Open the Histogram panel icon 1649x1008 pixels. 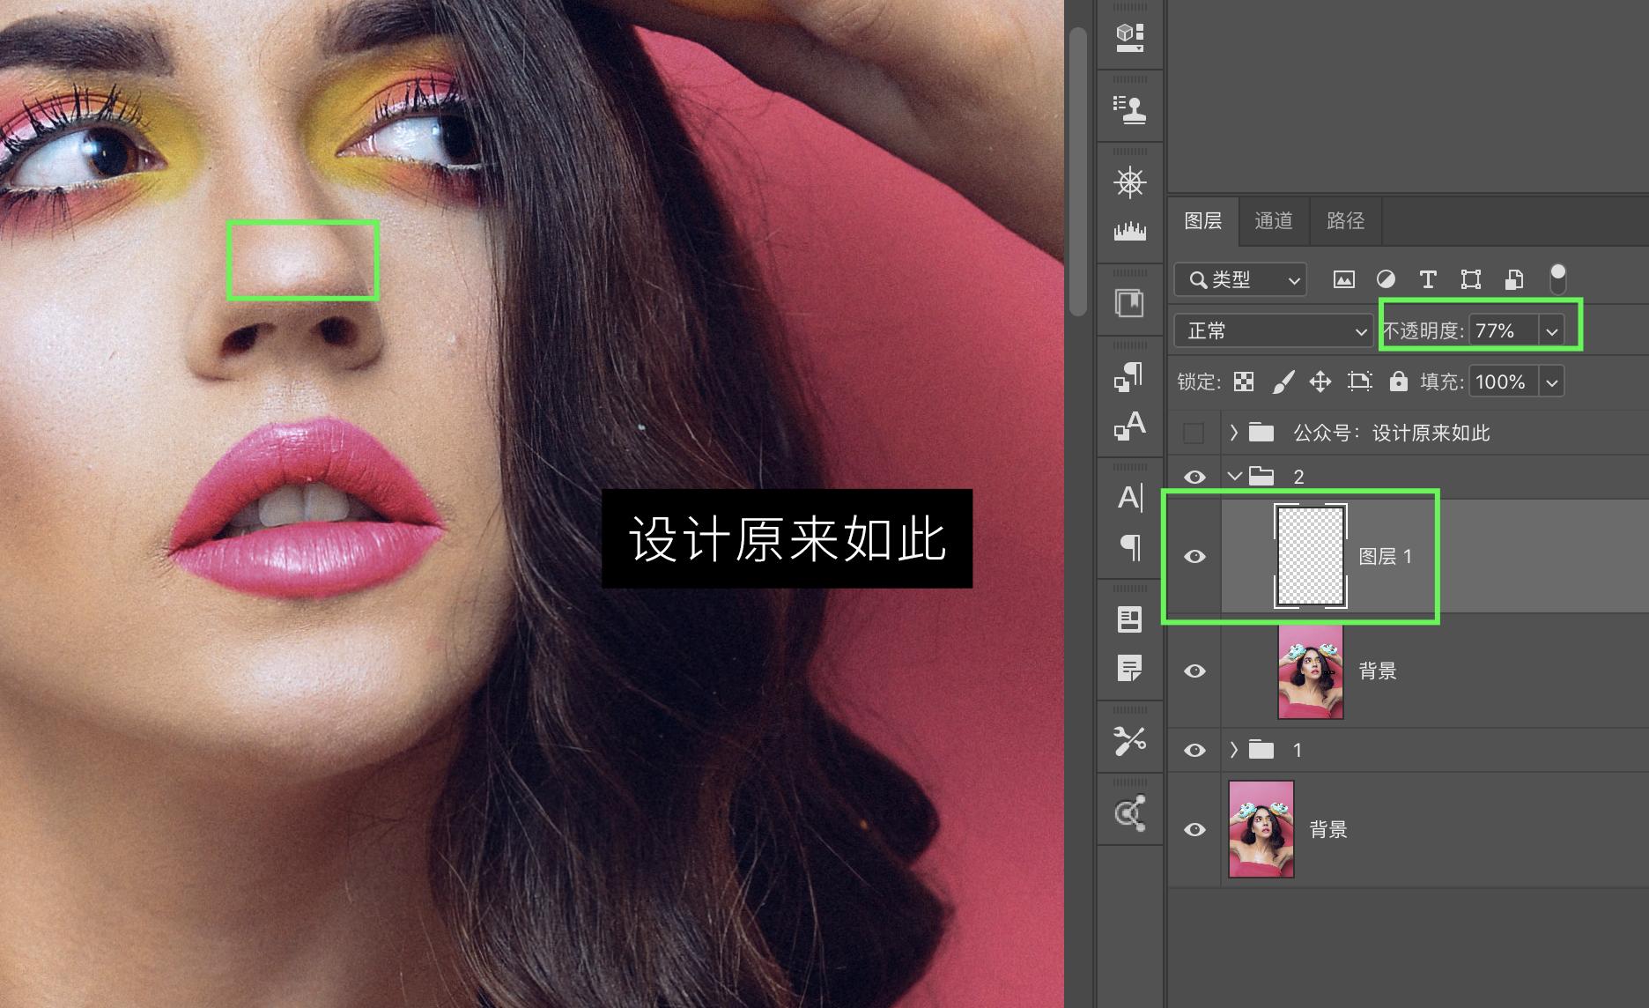[x=1129, y=232]
